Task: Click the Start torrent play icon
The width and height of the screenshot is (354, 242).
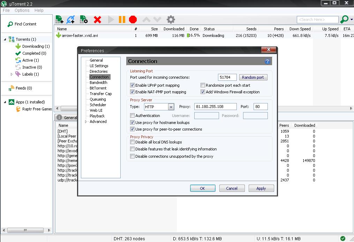Action: click(111, 19)
